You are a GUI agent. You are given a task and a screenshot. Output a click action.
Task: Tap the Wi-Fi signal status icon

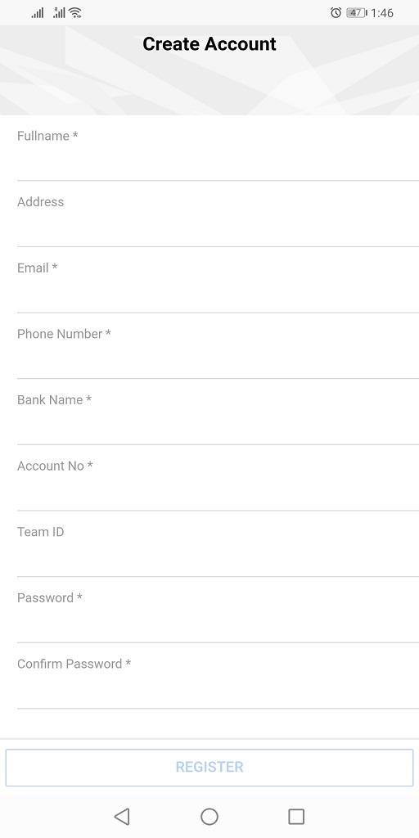[x=75, y=13]
